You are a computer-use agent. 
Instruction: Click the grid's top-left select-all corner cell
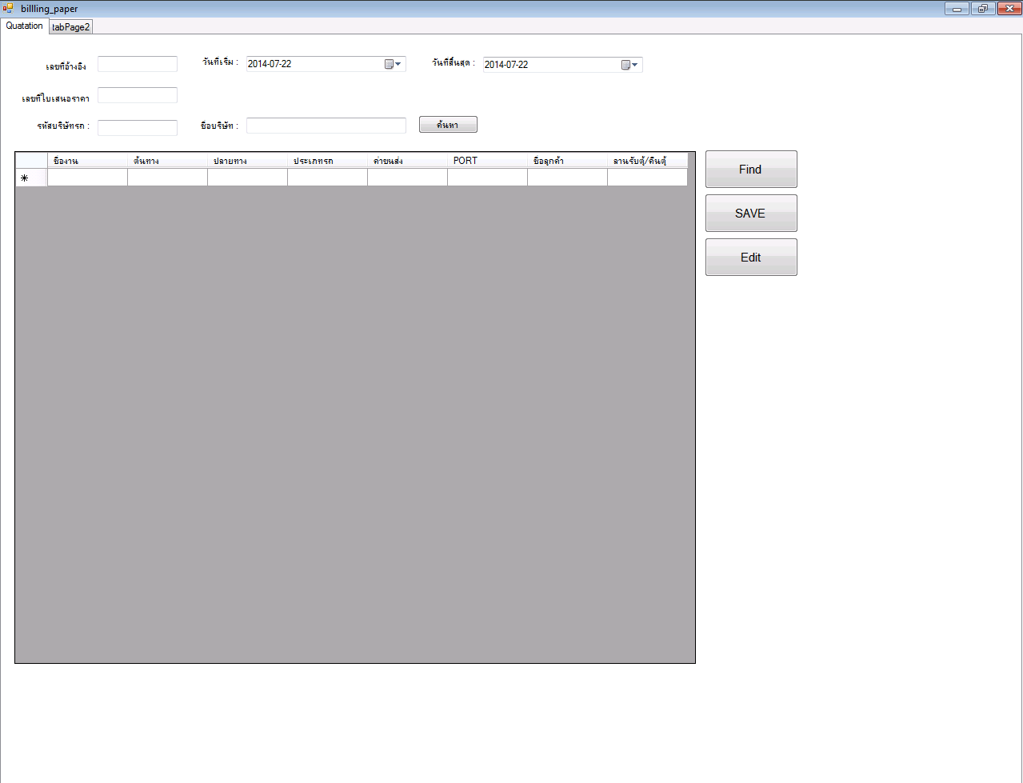[x=31, y=161]
